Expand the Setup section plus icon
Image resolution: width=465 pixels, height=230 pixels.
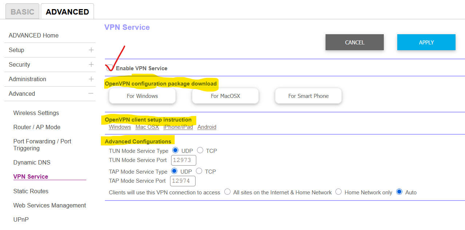(91, 50)
